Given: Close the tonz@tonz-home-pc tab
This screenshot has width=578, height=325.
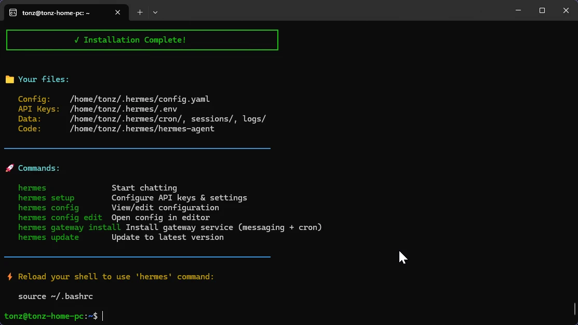Looking at the screenshot, I should [117, 12].
